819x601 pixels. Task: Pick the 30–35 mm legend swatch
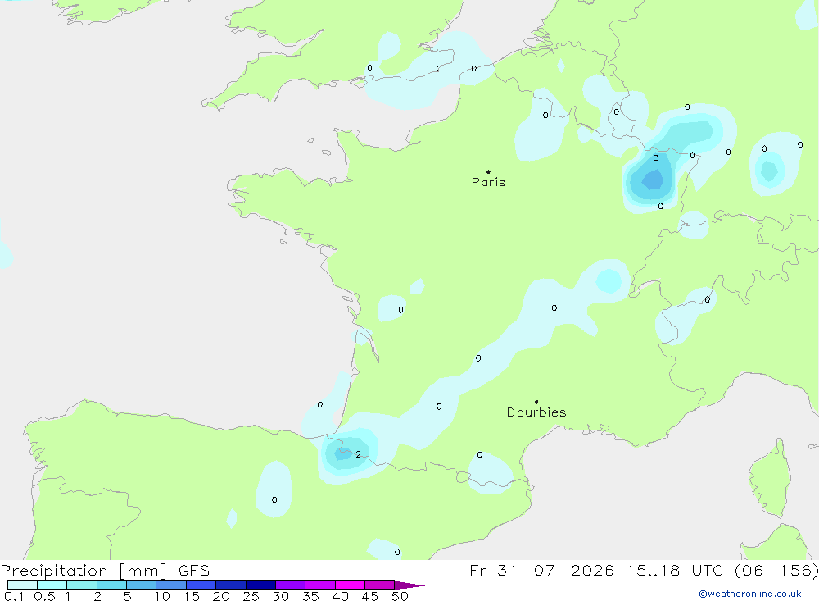click(291, 585)
